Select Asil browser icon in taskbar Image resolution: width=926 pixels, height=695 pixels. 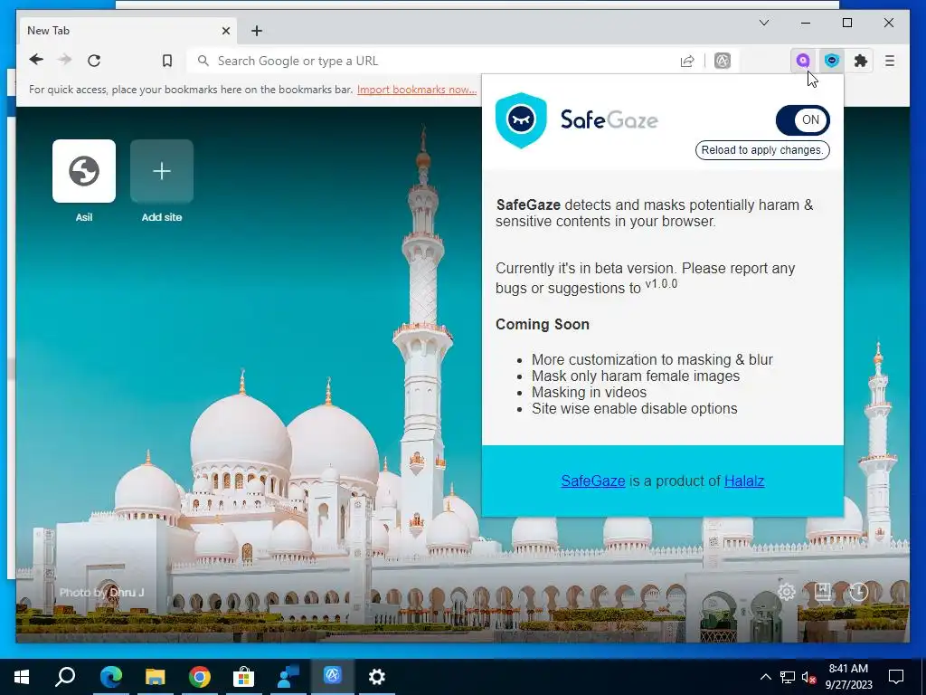332,677
